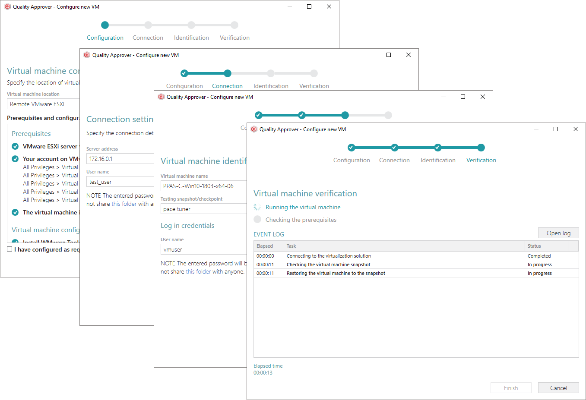Image resolution: width=586 pixels, height=400 pixels.
Task: Click the snapshot field containing 'pace tuner'
Action: click(x=203, y=209)
